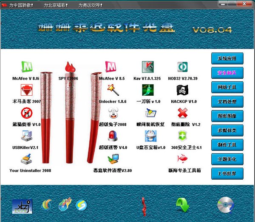This screenshot has height=222, width=255.
Task: Open McAfee V 8.0i green M icon
Action: pos(27,67)
